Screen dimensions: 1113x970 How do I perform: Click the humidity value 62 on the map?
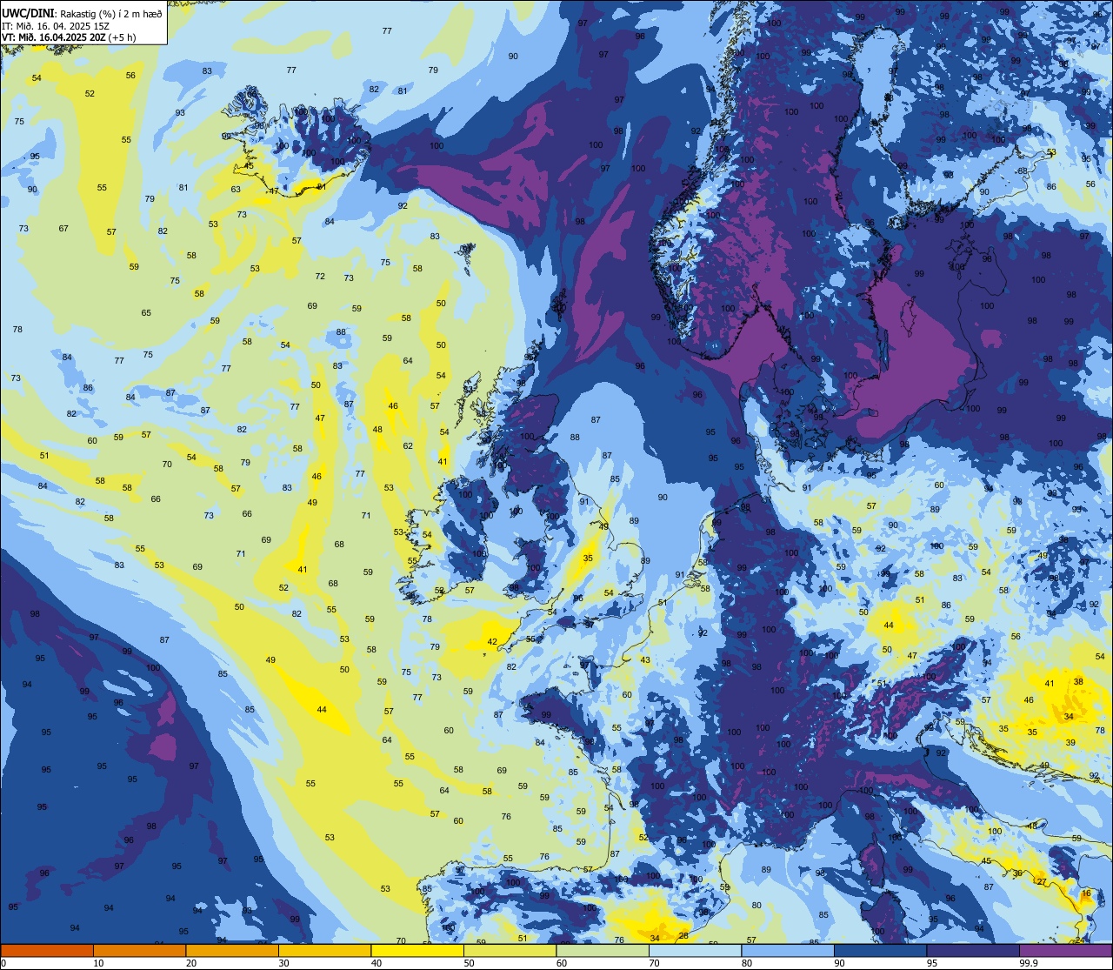tap(408, 446)
